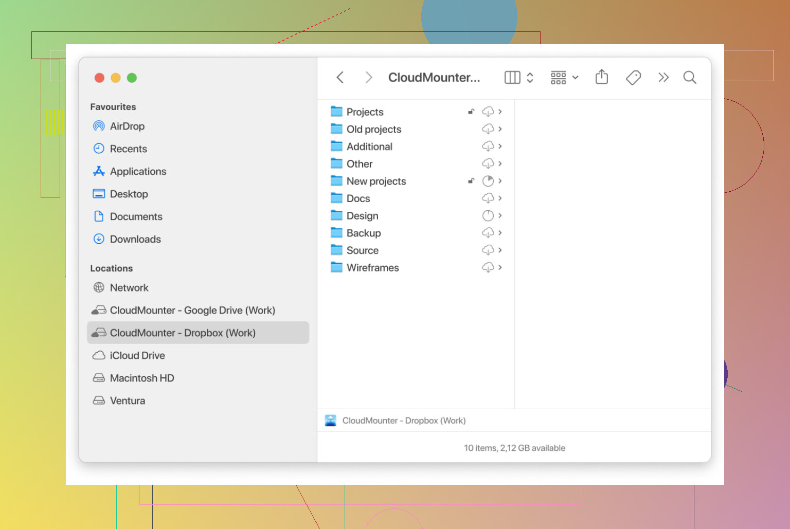
Task: Download Additional folder via cloud icon
Action: coord(488,147)
